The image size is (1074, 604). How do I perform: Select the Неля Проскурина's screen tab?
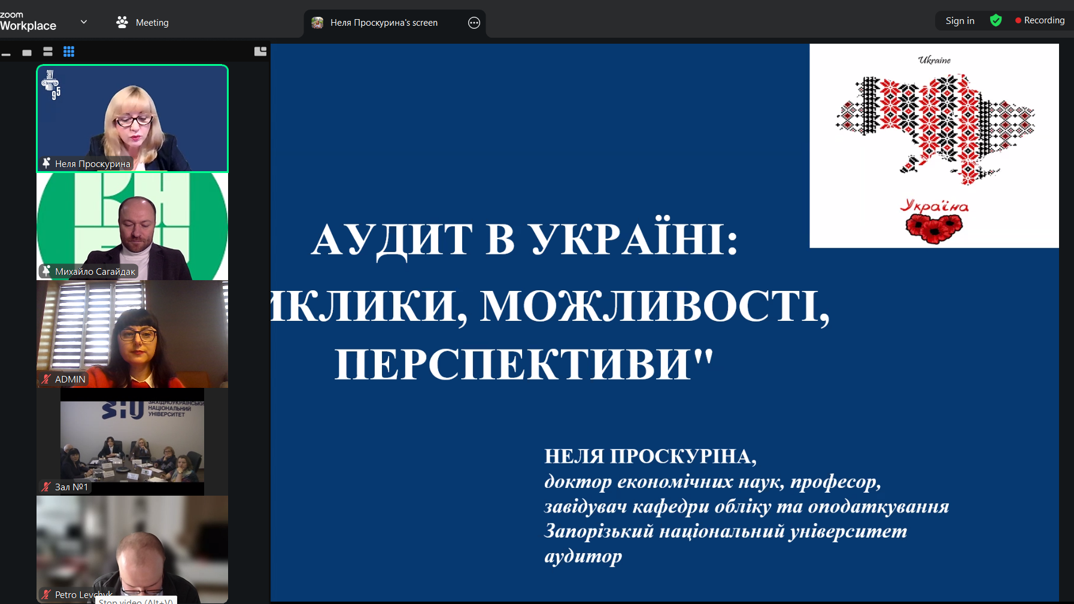tap(383, 23)
